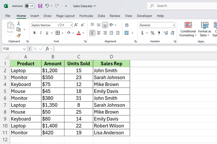This screenshot has height=144, width=217.
Task: Select the Format Painter brush icon
Action: click(19, 36)
